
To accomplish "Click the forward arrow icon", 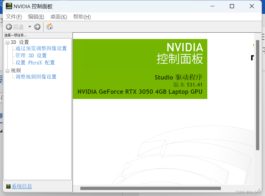I will (x=37, y=27).
